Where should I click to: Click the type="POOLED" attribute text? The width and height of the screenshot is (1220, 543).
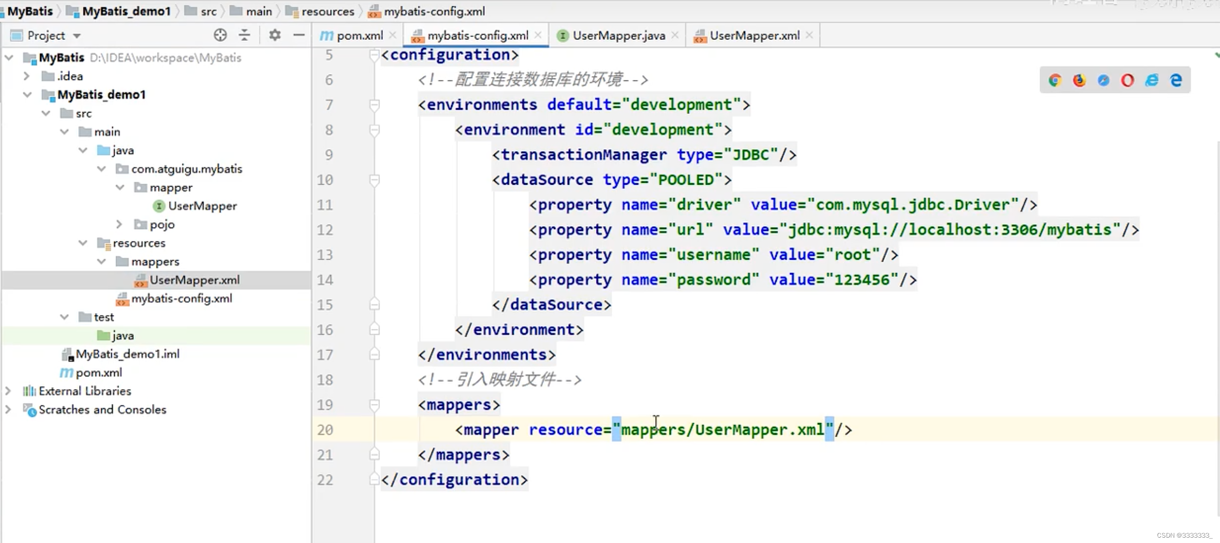(x=663, y=180)
